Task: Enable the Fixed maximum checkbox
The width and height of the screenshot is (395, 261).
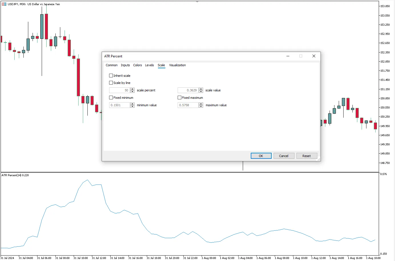Action: pyautogui.click(x=180, y=98)
